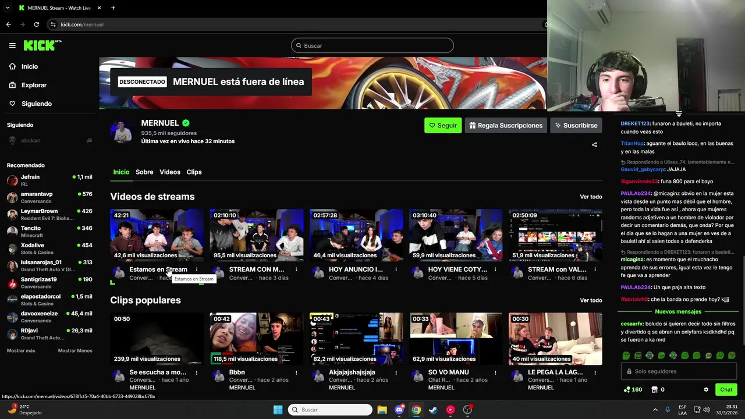
Task: Click the shop icon showing 0
Action: click(x=658, y=389)
